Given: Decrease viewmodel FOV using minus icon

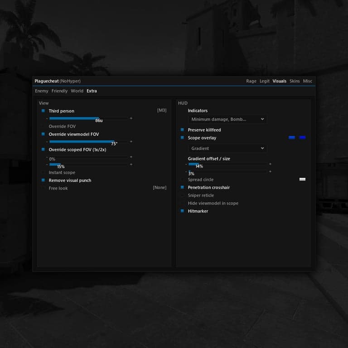Looking at the screenshot, I should tap(47, 142).
